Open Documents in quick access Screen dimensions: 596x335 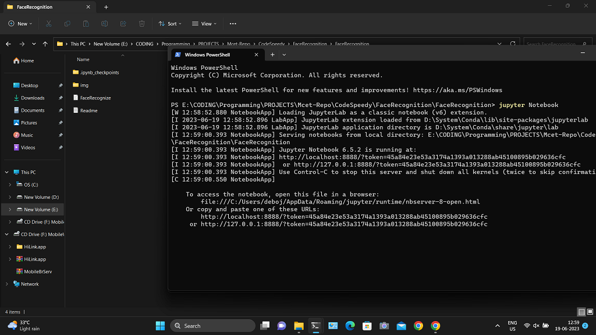click(x=29, y=110)
